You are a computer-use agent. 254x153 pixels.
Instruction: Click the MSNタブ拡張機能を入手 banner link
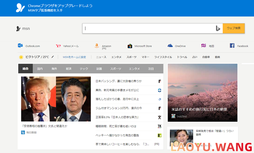pos(45,10)
